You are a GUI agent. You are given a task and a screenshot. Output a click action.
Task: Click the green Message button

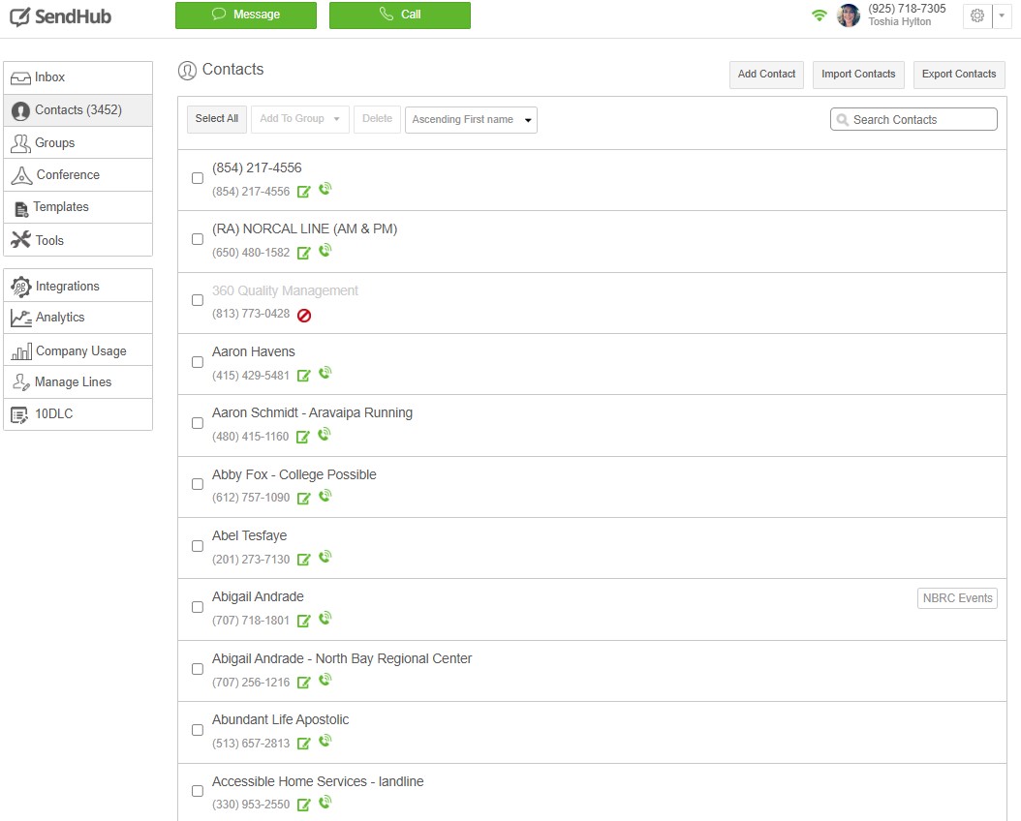pyautogui.click(x=246, y=15)
